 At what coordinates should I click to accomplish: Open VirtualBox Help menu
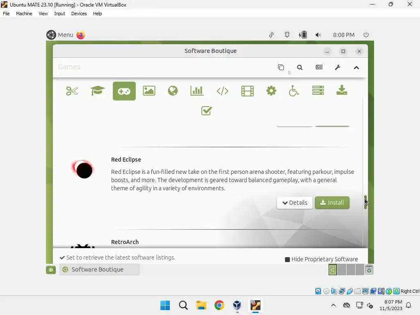point(97,14)
